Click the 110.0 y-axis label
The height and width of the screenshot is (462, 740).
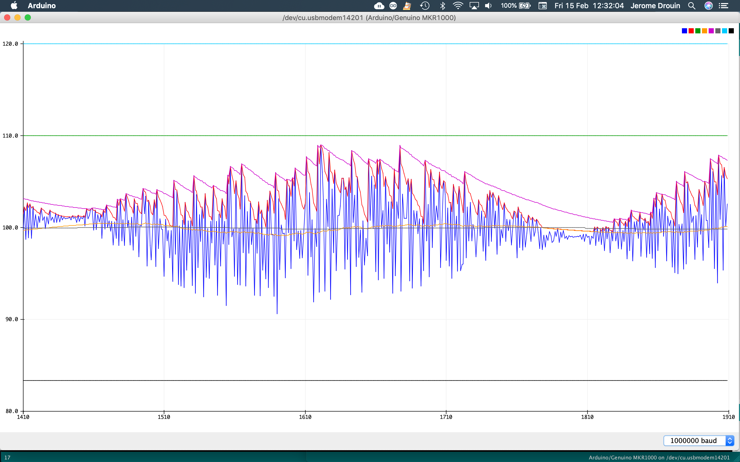(10, 136)
